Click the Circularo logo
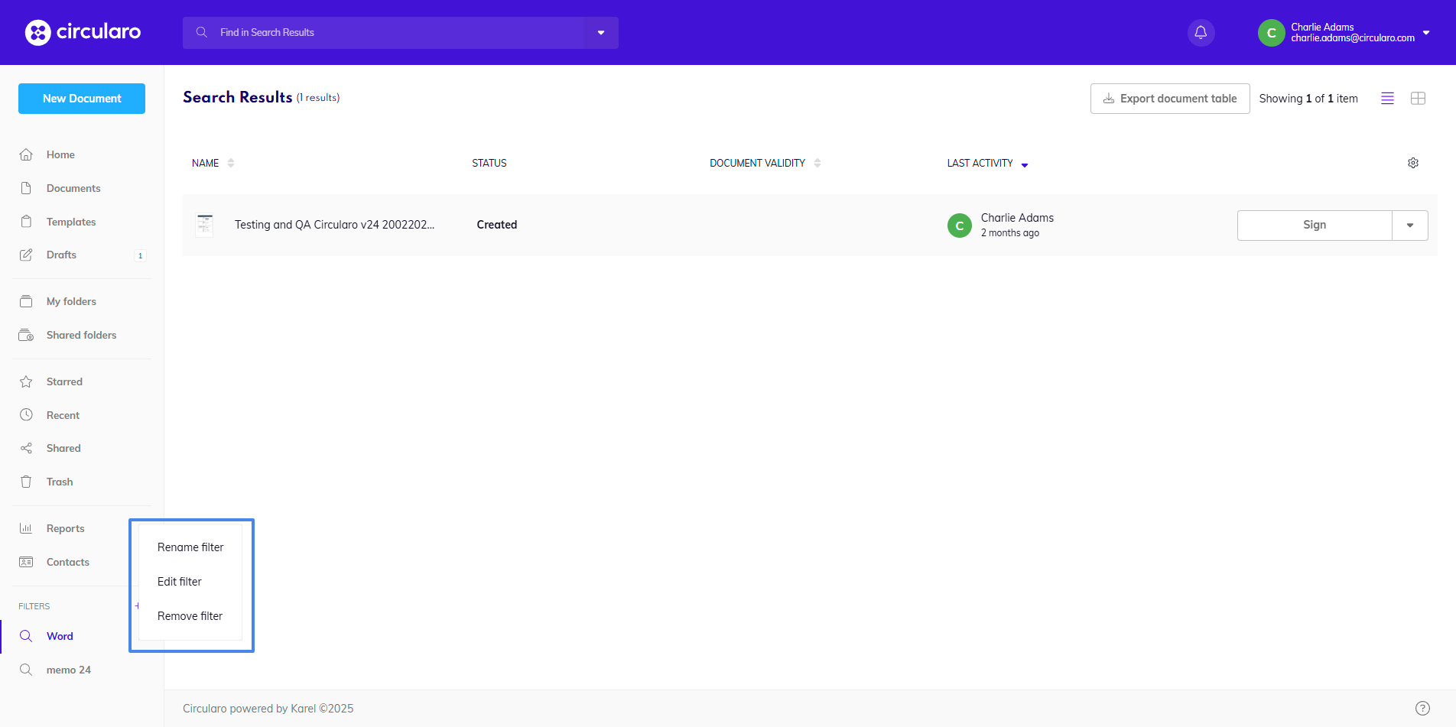Viewport: 1456px width, 727px height. coord(83,32)
